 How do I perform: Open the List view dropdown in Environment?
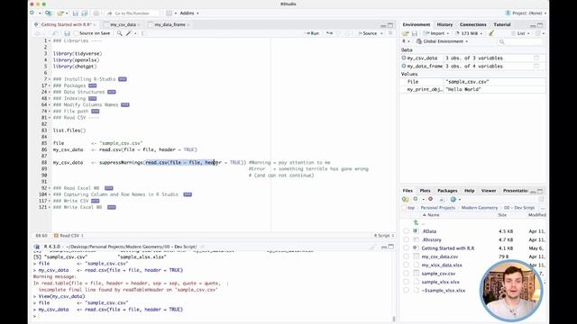click(x=521, y=33)
